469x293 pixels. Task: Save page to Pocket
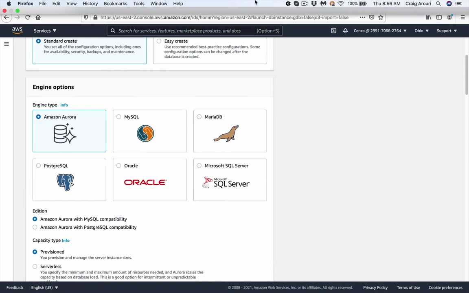(371, 17)
